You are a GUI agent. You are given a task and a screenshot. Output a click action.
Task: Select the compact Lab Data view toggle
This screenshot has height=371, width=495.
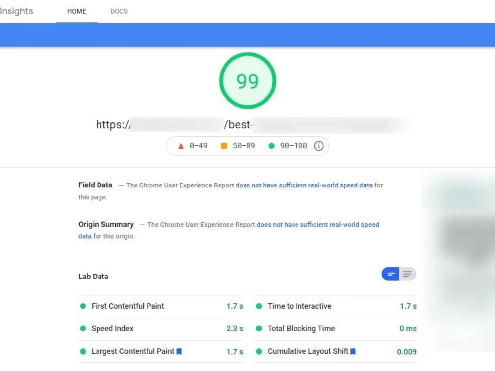[391, 274]
